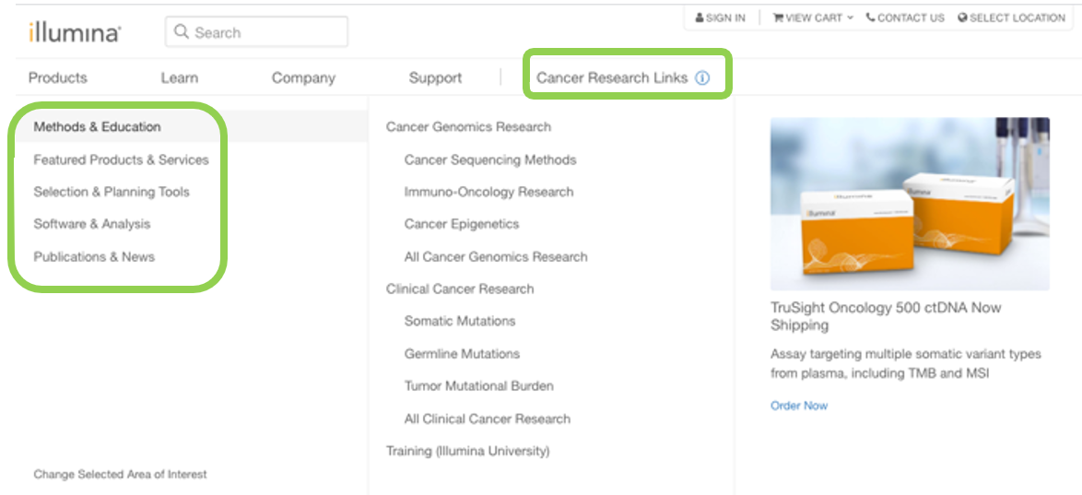Open Cancer Sequencing Methods link
This screenshot has width=1082, height=495.
click(489, 159)
